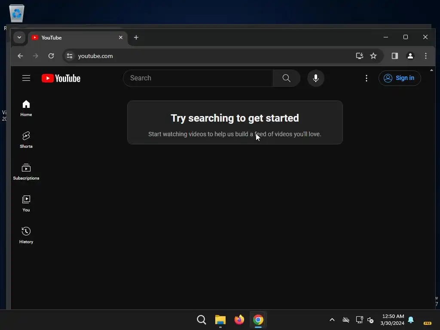Show hidden system tray icons
This screenshot has width=440, height=330.
[x=332, y=320]
